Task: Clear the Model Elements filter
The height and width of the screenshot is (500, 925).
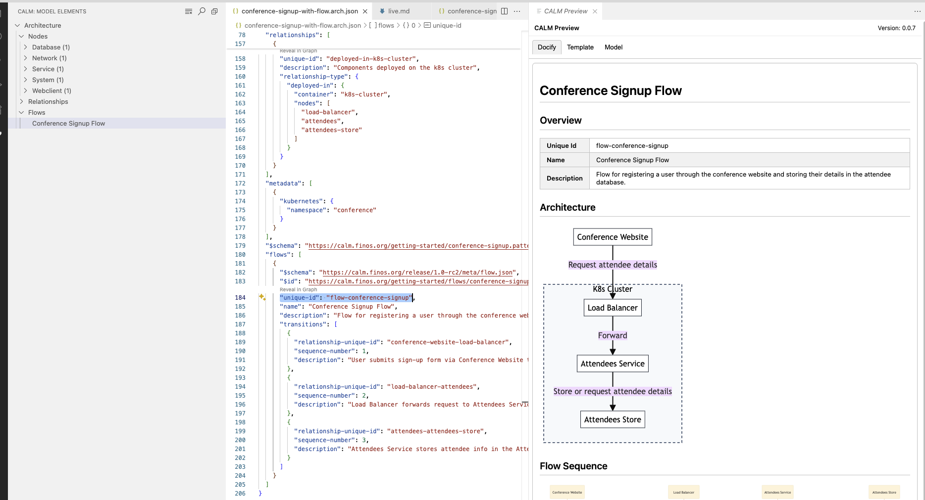Action: point(188,11)
